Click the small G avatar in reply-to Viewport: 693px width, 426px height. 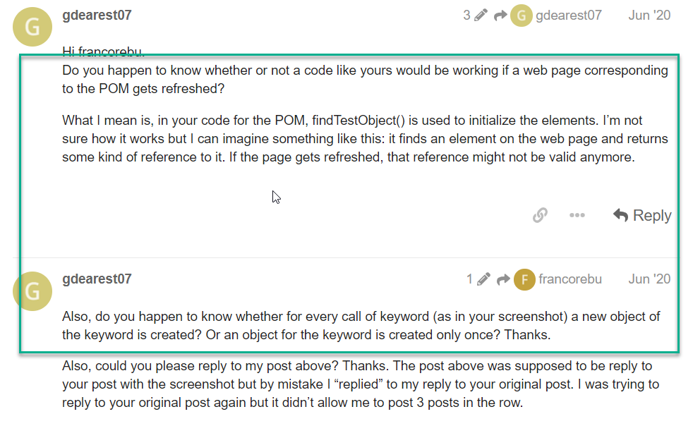[521, 15]
